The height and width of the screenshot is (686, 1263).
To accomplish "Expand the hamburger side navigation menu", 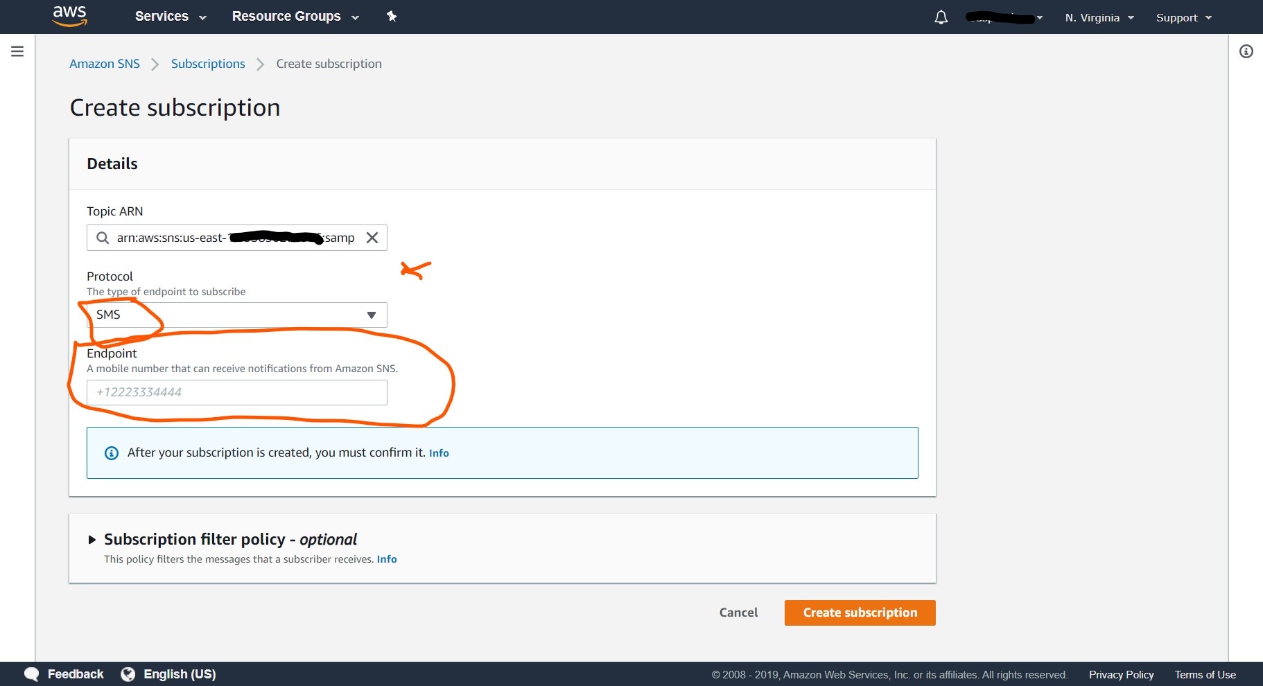I will tap(17, 51).
